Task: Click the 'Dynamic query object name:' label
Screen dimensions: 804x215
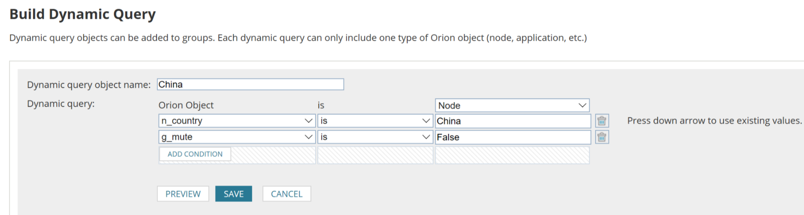Action: [x=89, y=85]
